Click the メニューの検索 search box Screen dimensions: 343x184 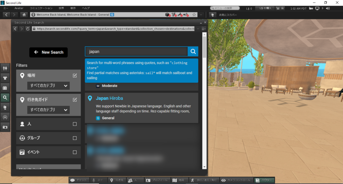pos(225,8)
